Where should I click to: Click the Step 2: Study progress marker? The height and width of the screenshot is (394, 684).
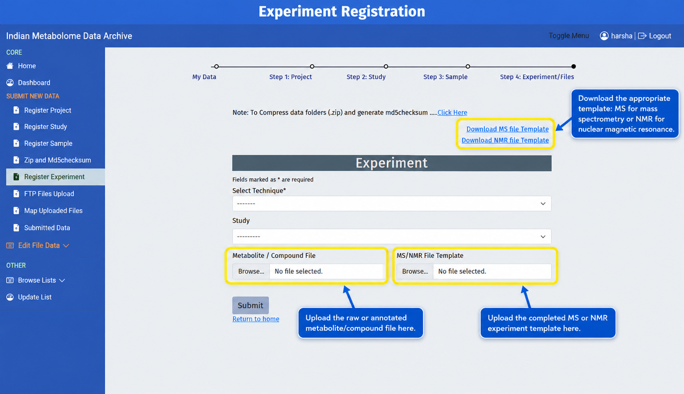point(386,66)
